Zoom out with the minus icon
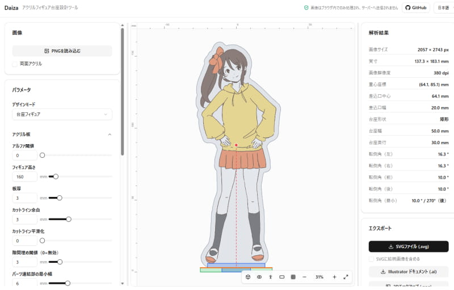This screenshot has width=454, height=290. [x=304, y=277]
